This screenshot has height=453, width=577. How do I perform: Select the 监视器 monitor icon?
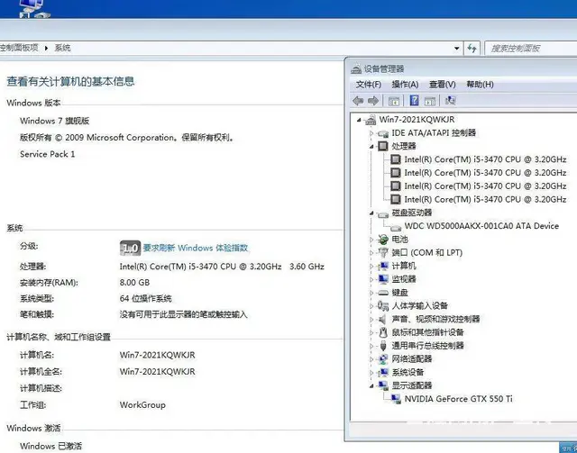(x=383, y=279)
